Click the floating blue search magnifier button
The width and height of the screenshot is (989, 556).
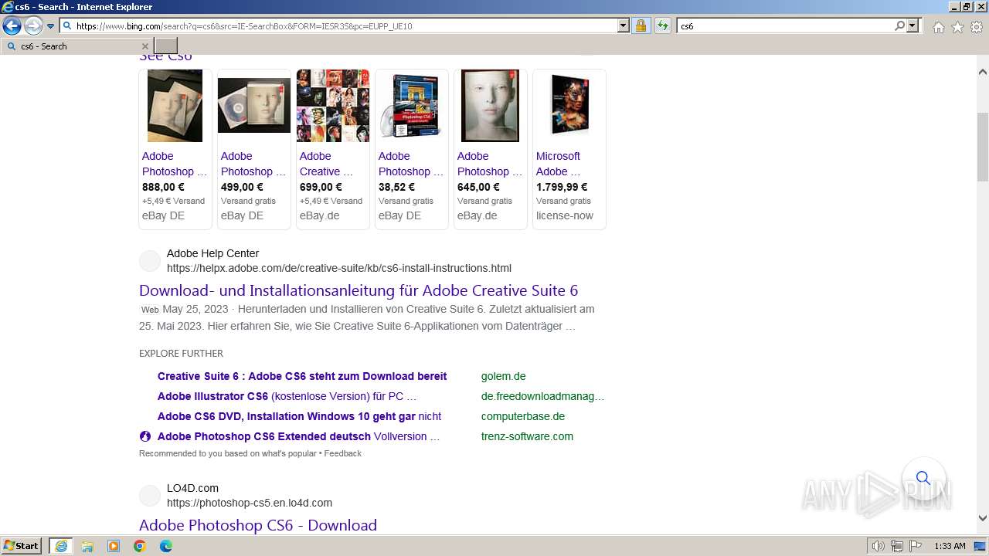(923, 478)
